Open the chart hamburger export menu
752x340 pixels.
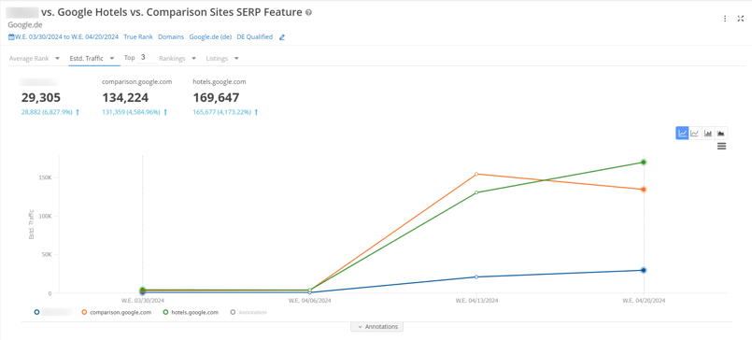pyautogui.click(x=721, y=147)
